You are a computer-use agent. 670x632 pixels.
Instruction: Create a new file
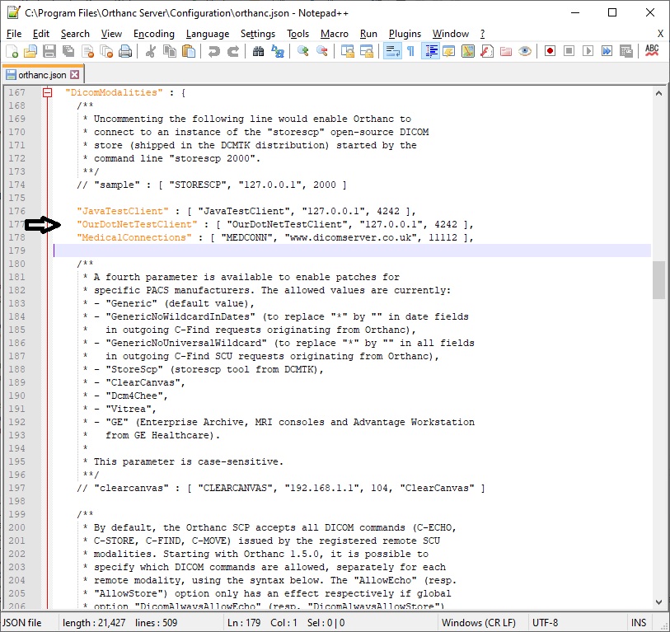pos(12,51)
